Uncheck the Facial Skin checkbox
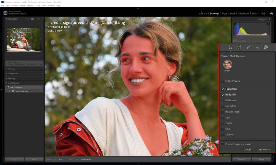The height and width of the screenshot is (165, 276). pyautogui.click(x=223, y=89)
